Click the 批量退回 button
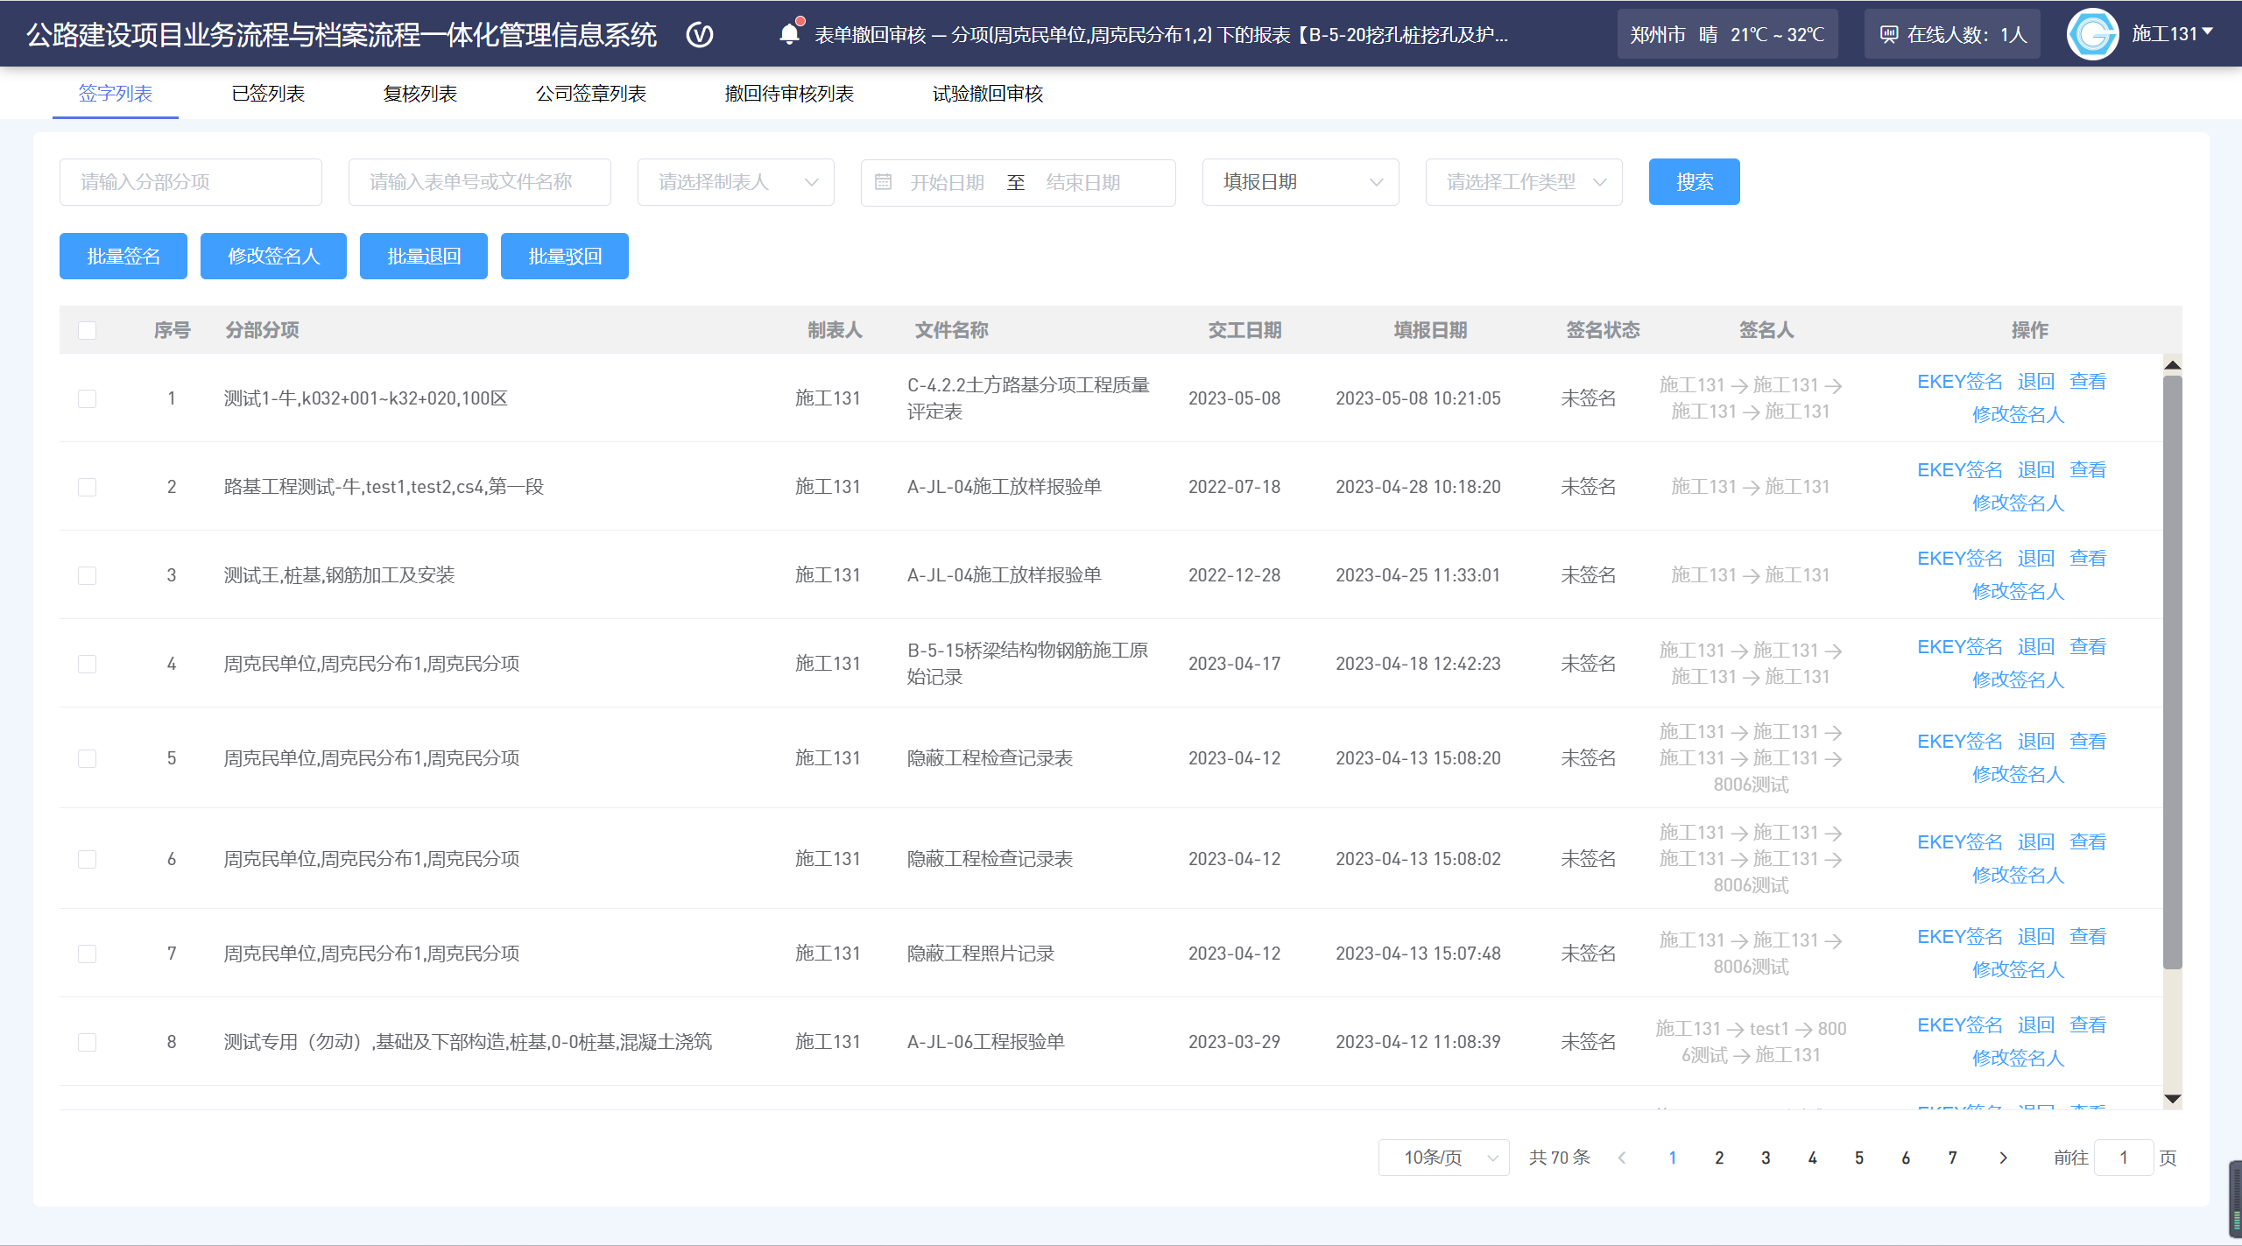 (424, 257)
